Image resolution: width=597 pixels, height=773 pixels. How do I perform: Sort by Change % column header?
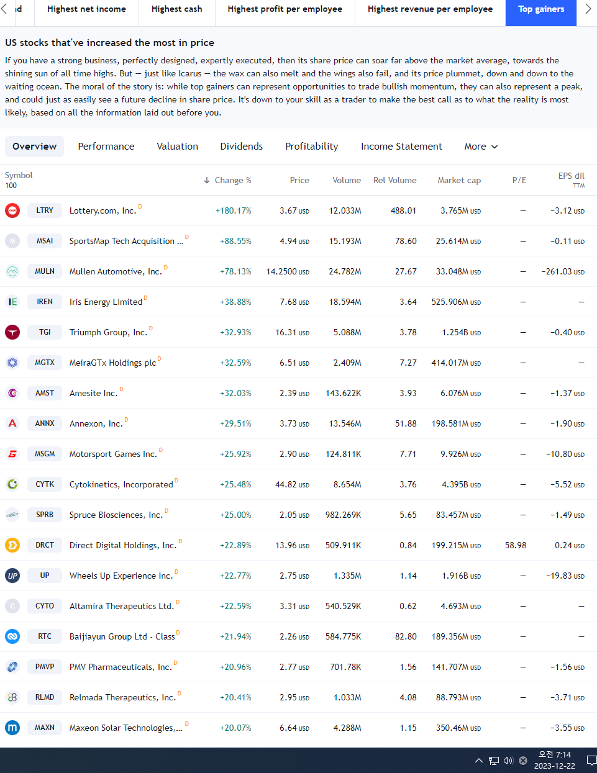coord(227,180)
